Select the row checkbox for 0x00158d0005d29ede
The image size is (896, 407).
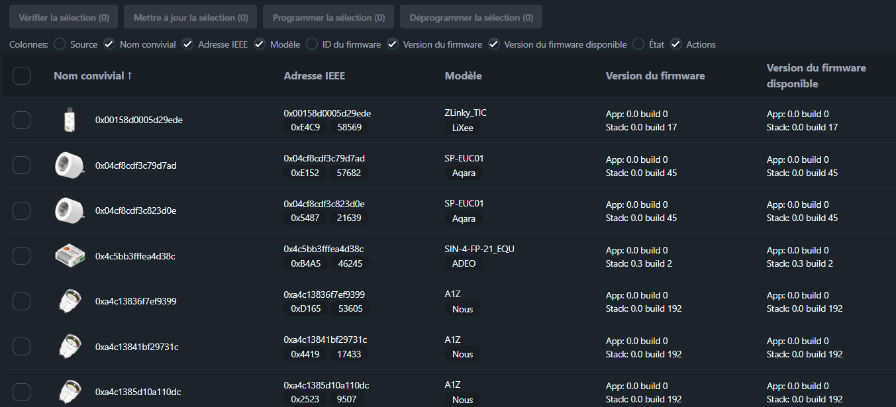coord(22,120)
